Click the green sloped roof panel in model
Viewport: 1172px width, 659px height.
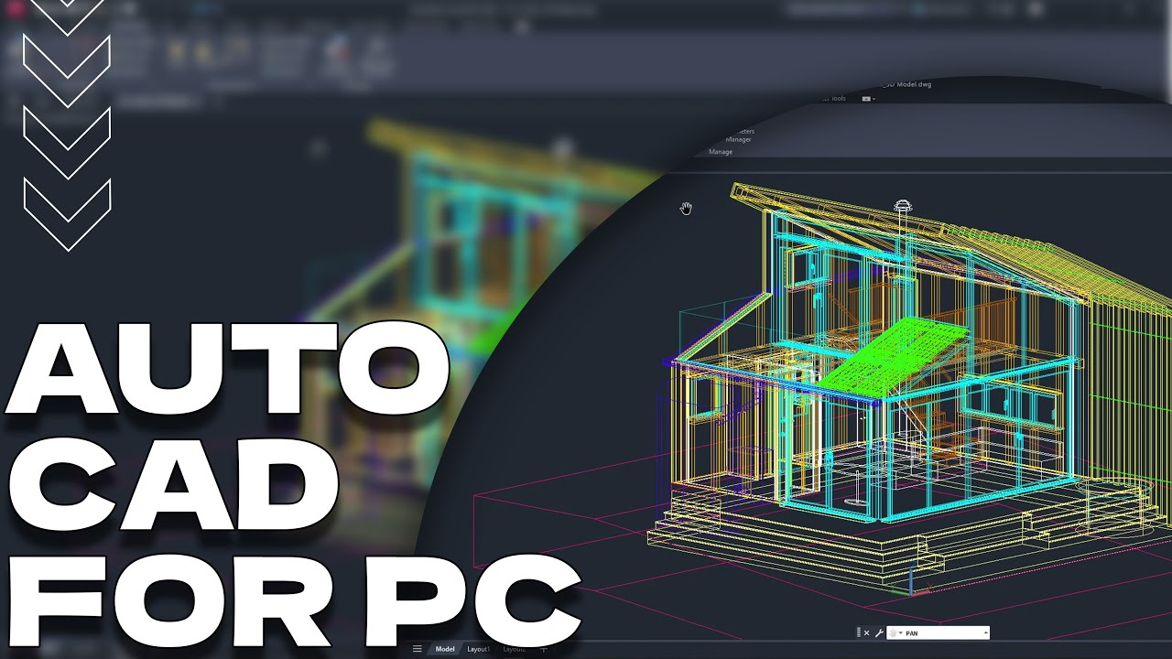point(895,359)
